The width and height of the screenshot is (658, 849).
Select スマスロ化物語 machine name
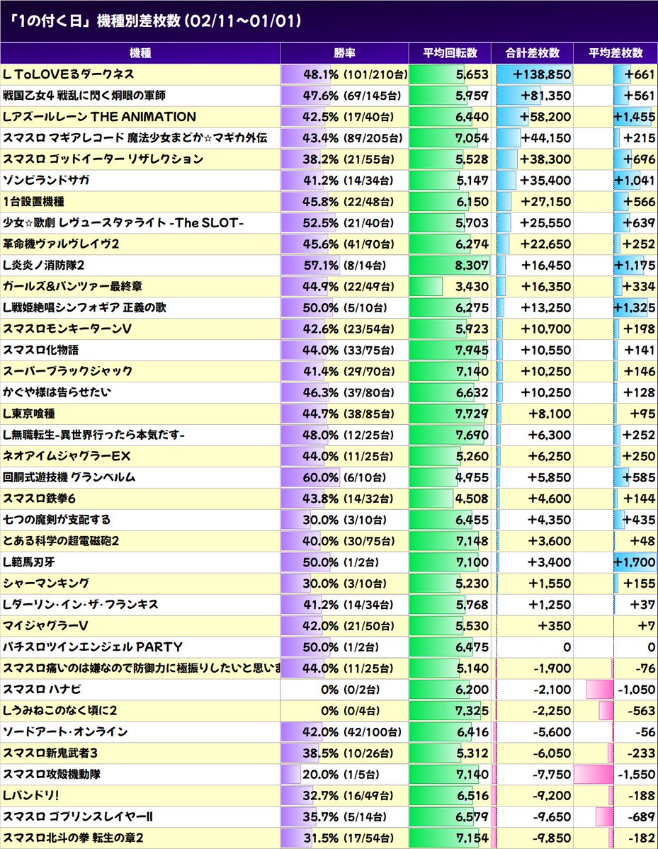(x=40, y=350)
